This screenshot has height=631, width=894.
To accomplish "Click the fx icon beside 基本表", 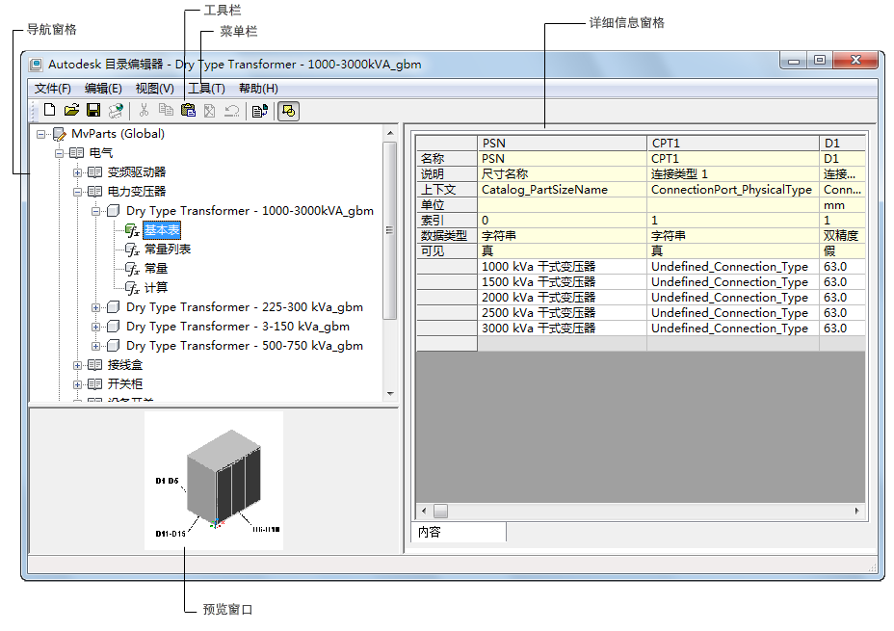I will (x=132, y=230).
